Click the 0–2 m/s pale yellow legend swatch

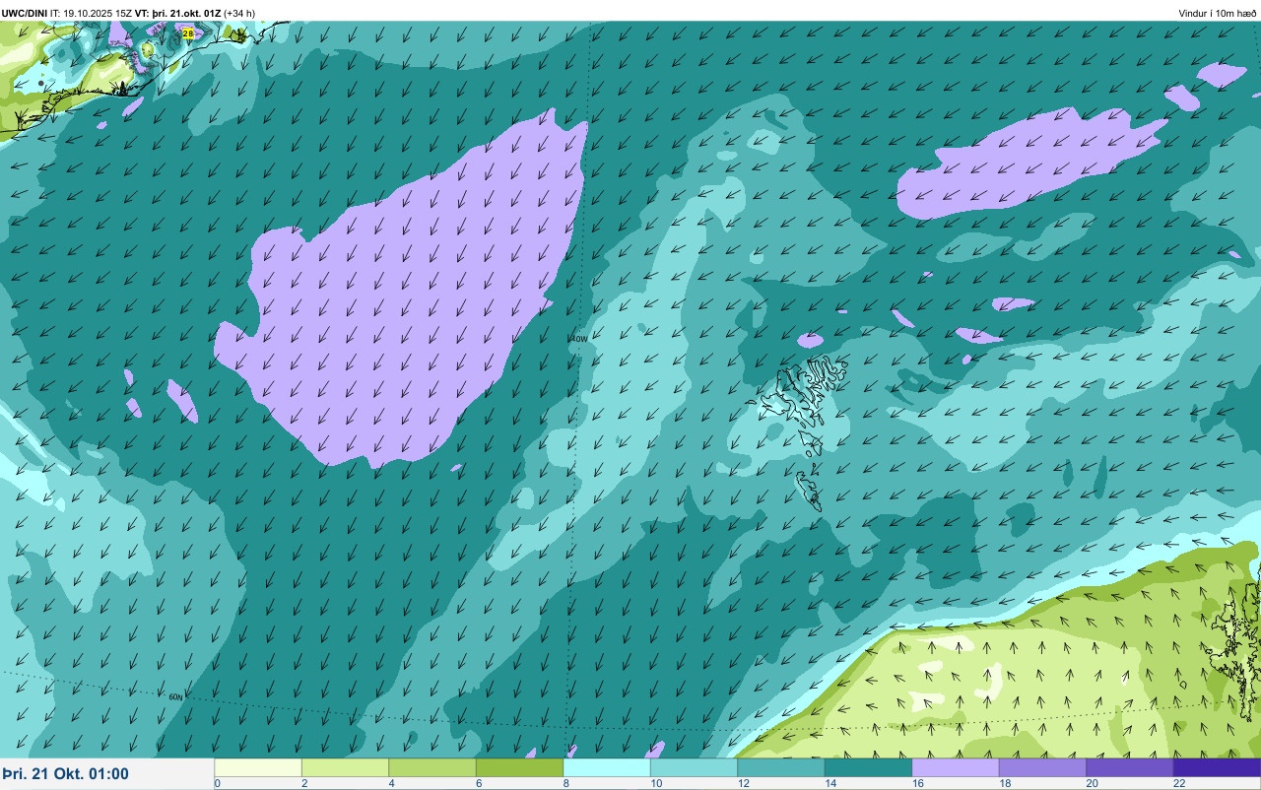258,767
